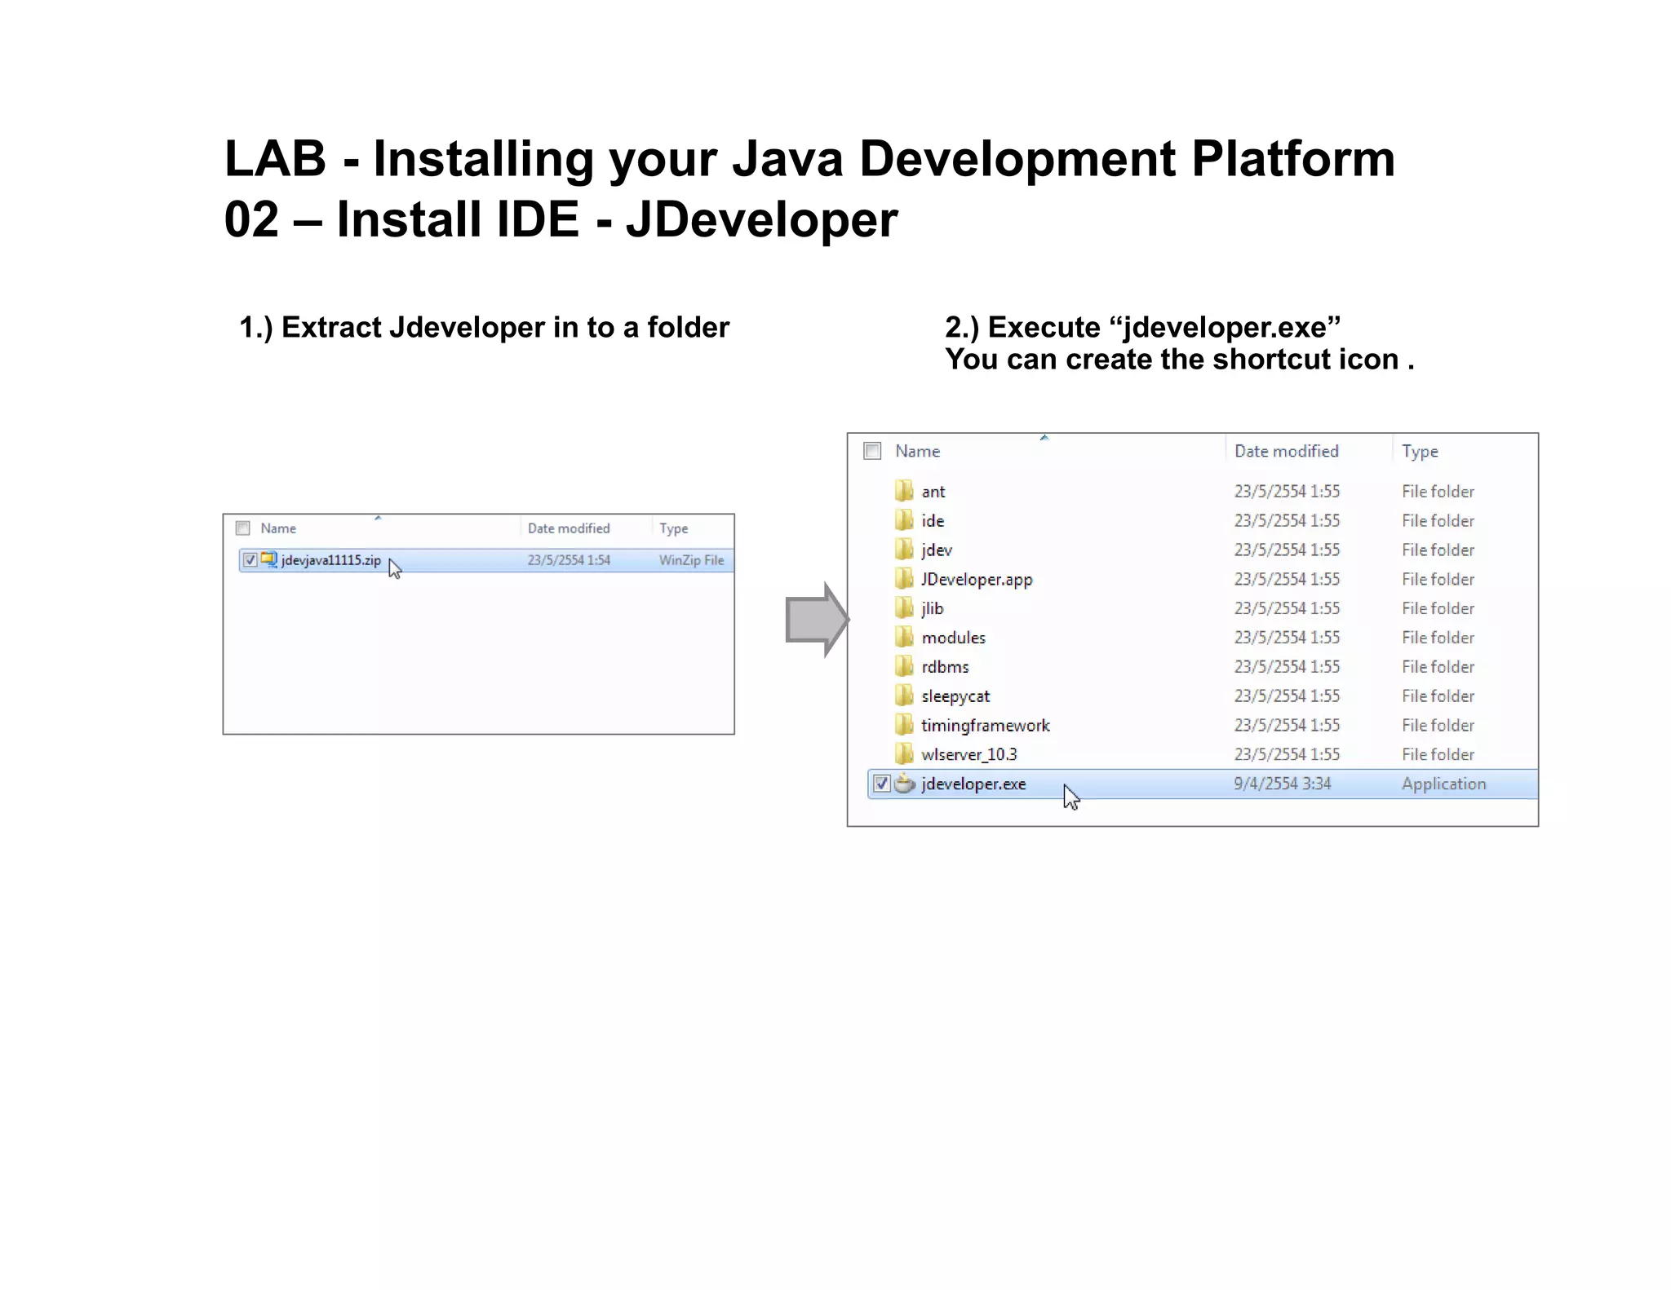Select the JDeveloper.app folder name
1671x1290 pixels.
(x=977, y=580)
